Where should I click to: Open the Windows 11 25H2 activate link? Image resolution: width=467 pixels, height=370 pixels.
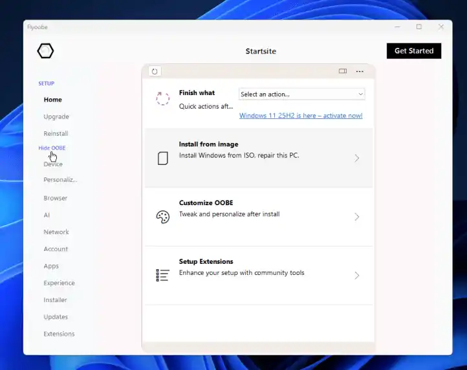click(301, 116)
